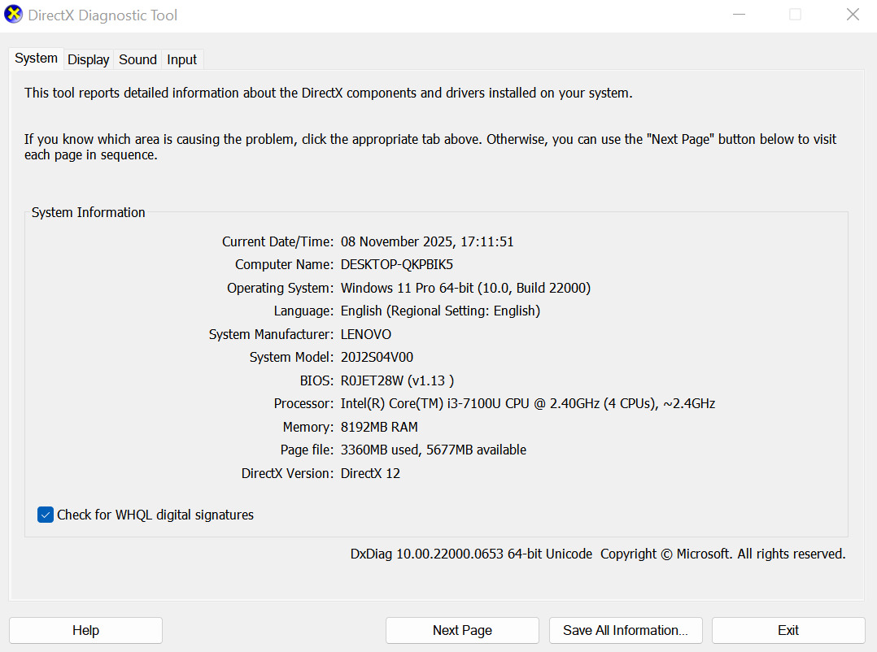This screenshot has width=877, height=652.
Task: Switch to the Display tab
Action: click(x=89, y=59)
